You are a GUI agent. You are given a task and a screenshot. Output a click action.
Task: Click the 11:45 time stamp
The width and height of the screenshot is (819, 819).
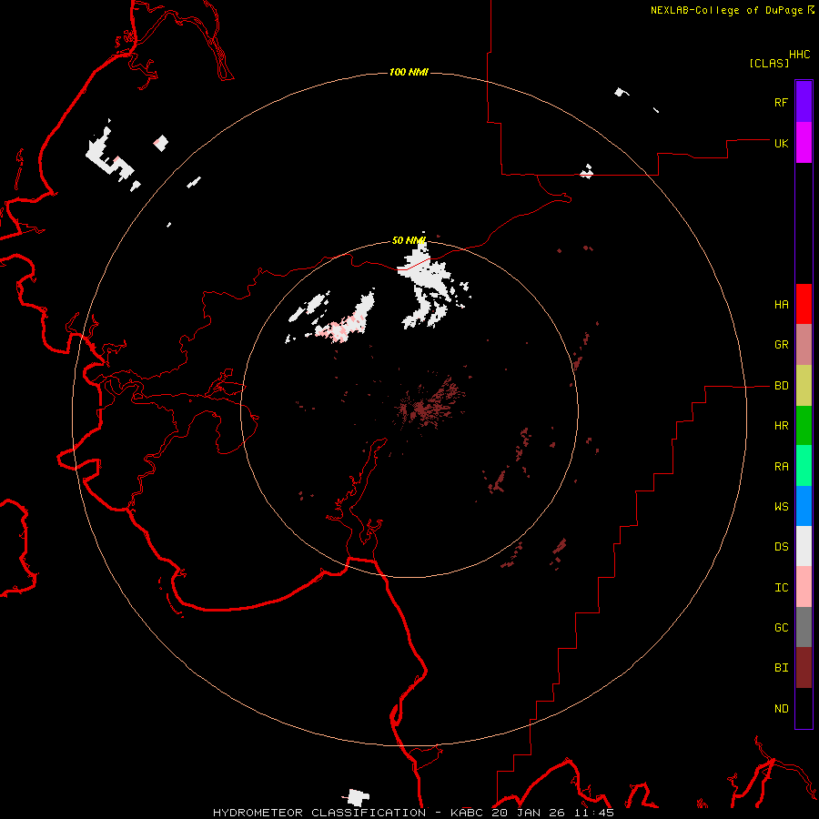point(596,813)
